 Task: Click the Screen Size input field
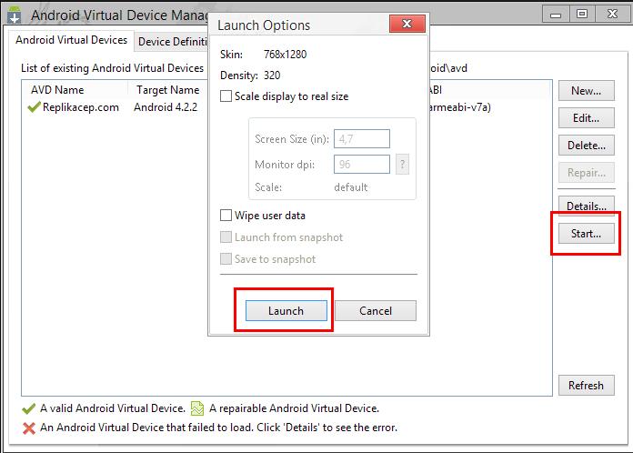(362, 139)
